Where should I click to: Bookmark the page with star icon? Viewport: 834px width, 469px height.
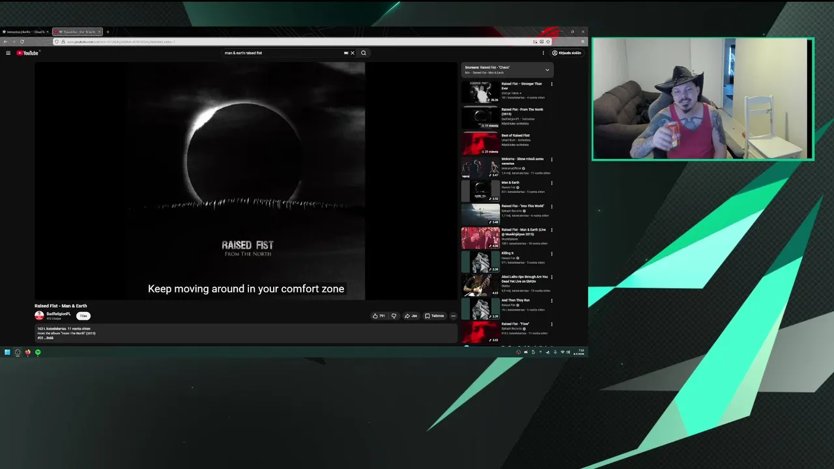[x=548, y=42]
